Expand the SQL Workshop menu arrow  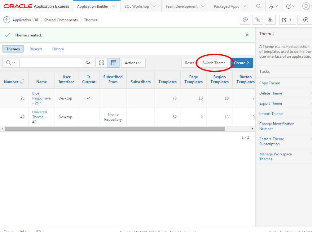154,6
